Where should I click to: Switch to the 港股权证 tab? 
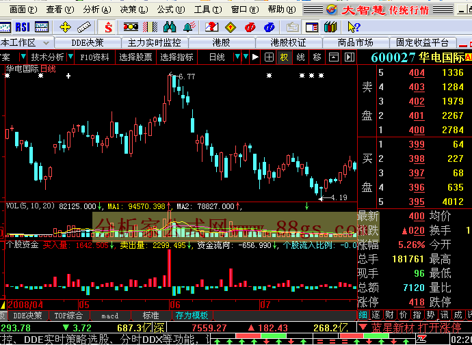(x=289, y=42)
